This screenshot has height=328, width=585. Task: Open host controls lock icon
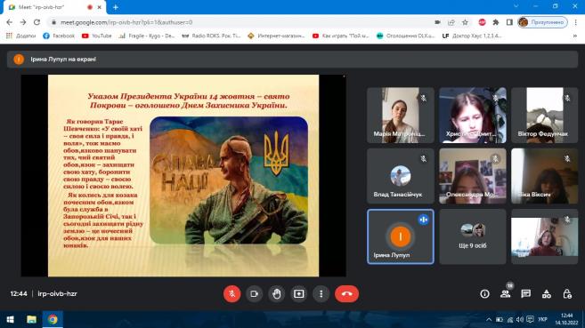pyautogui.click(x=567, y=293)
